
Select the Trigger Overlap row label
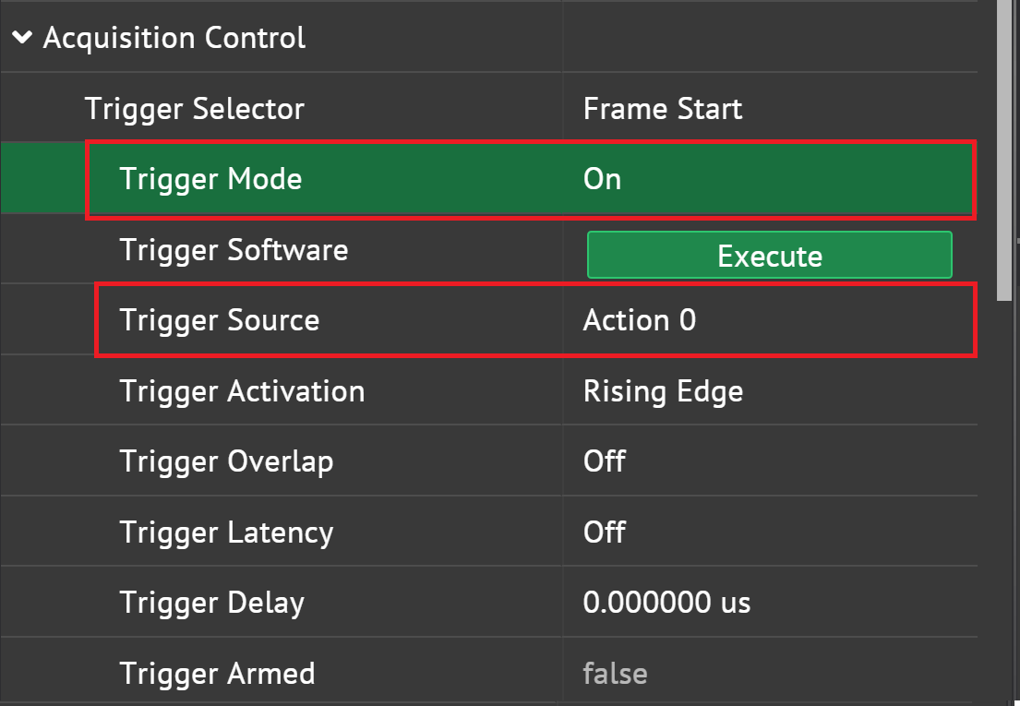coord(226,461)
